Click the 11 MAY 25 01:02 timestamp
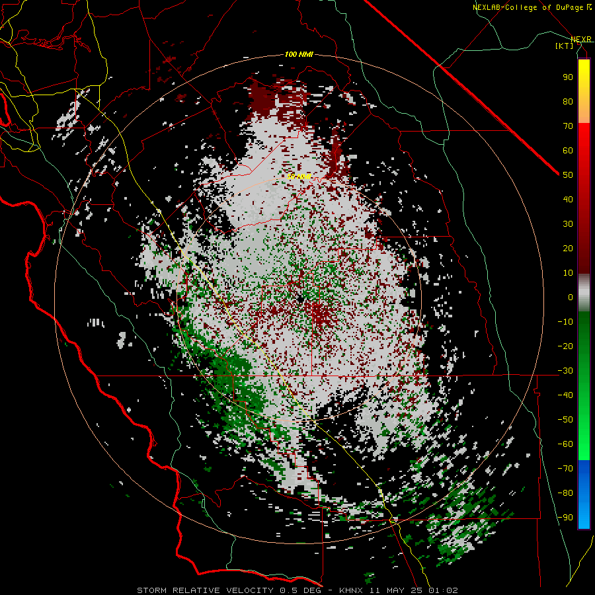Screen dimensions: 595x595 pos(413,590)
